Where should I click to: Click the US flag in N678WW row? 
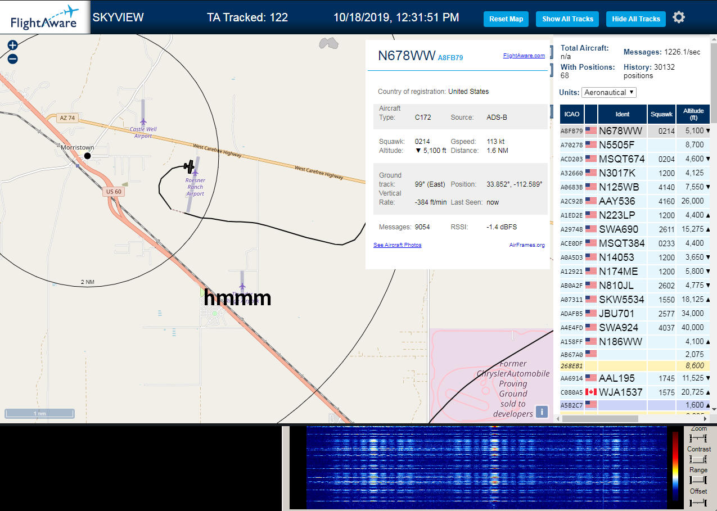coord(590,130)
